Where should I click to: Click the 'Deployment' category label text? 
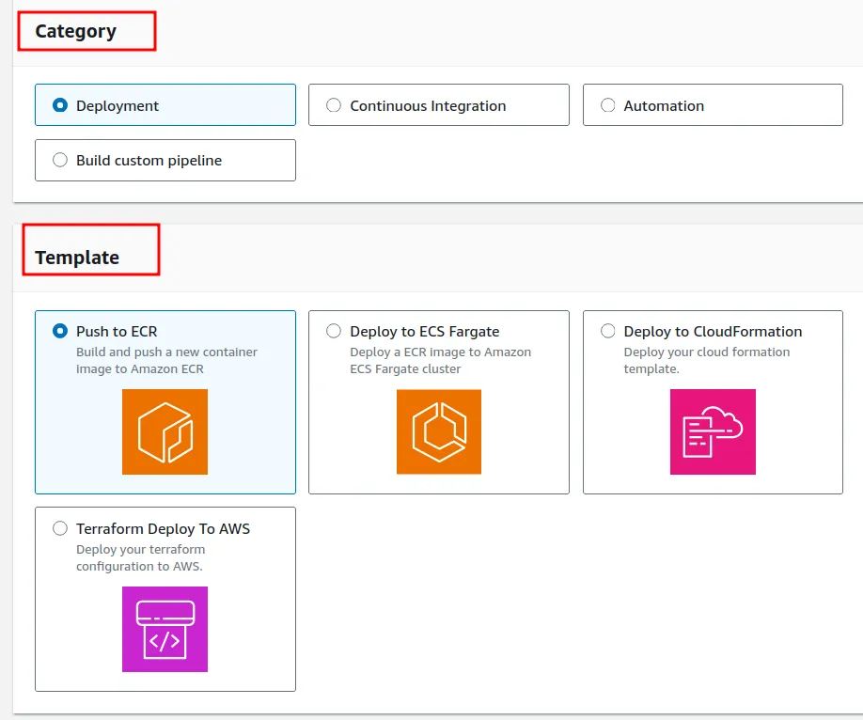coord(118,105)
